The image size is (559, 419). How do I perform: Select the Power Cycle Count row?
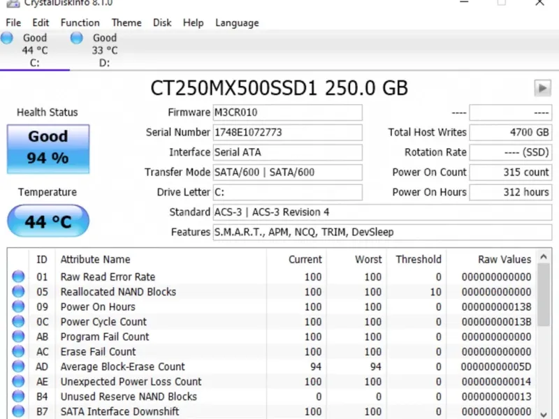272,321
